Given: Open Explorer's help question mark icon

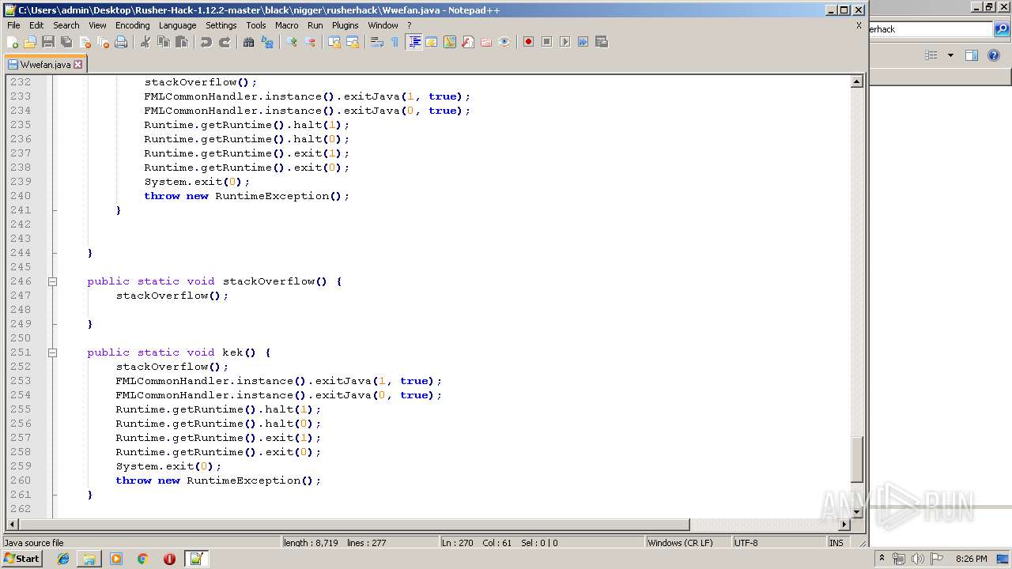Looking at the screenshot, I should tap(995, 55).
